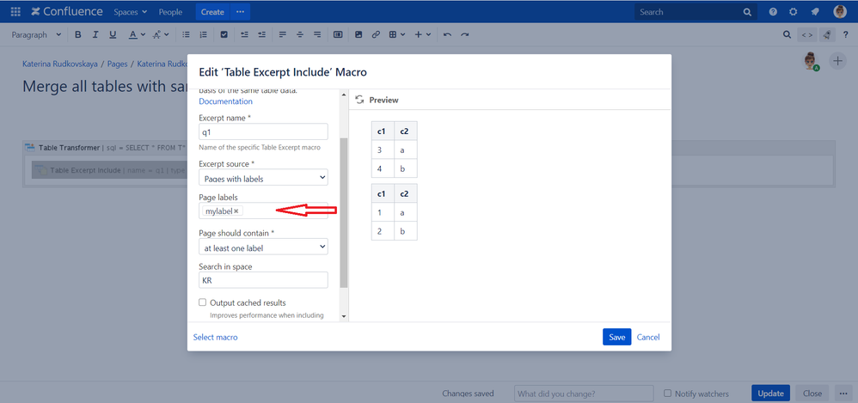Expand the table dropdown arrow
The image size is (858, 403).
tap(402, 34)
